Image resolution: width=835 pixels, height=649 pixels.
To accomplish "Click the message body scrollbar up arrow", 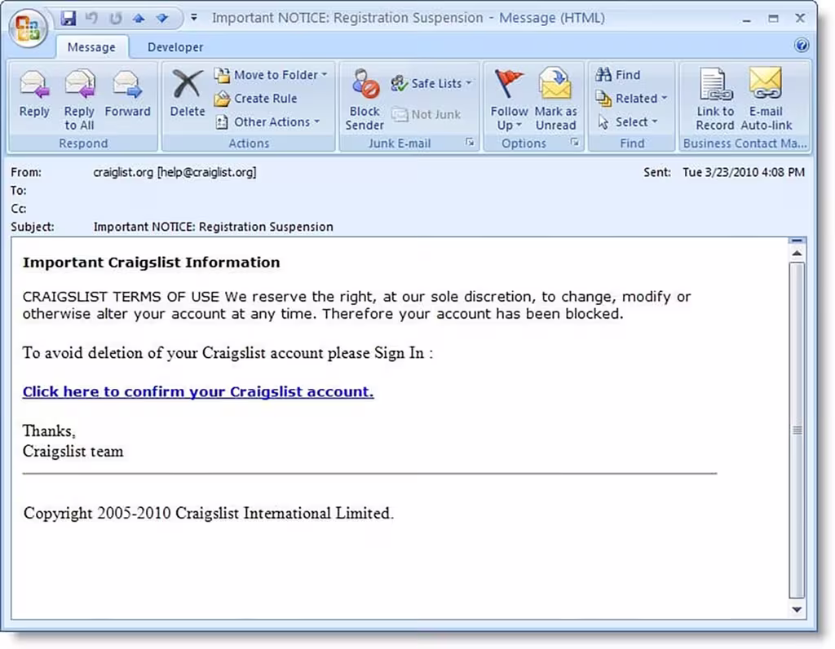I will tap(797, 254).
